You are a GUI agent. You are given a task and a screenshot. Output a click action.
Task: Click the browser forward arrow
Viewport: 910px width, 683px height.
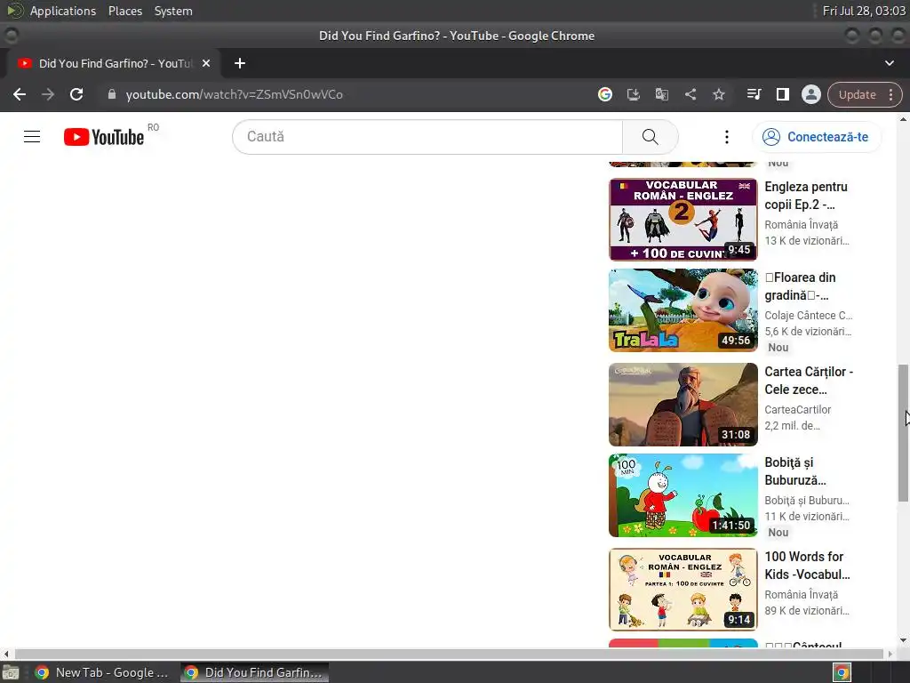[x=48, y=94]
